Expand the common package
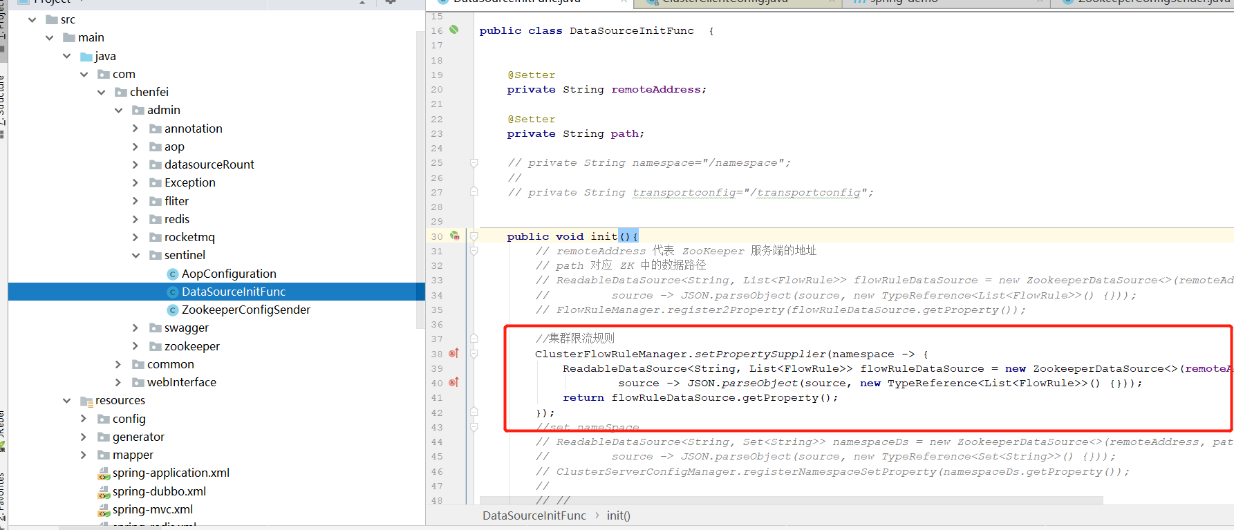The image size is (1234, 530). click(x=118, y=364)
